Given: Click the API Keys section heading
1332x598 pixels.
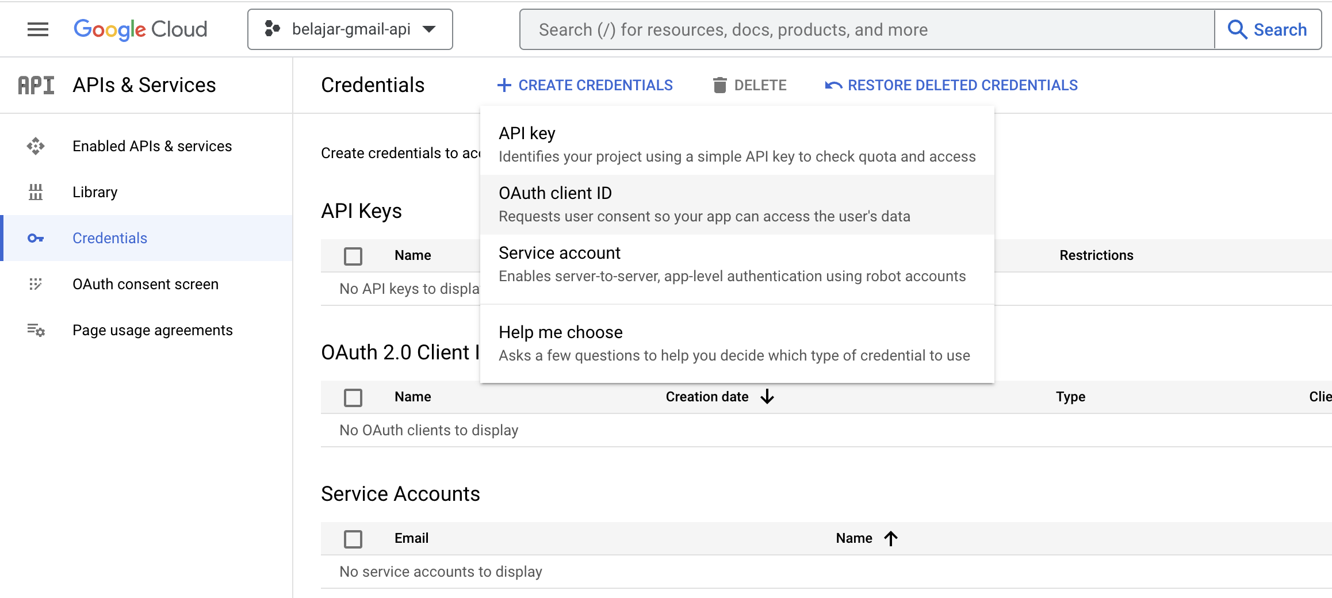Looking at the screenshot, I should coord(361,211).
